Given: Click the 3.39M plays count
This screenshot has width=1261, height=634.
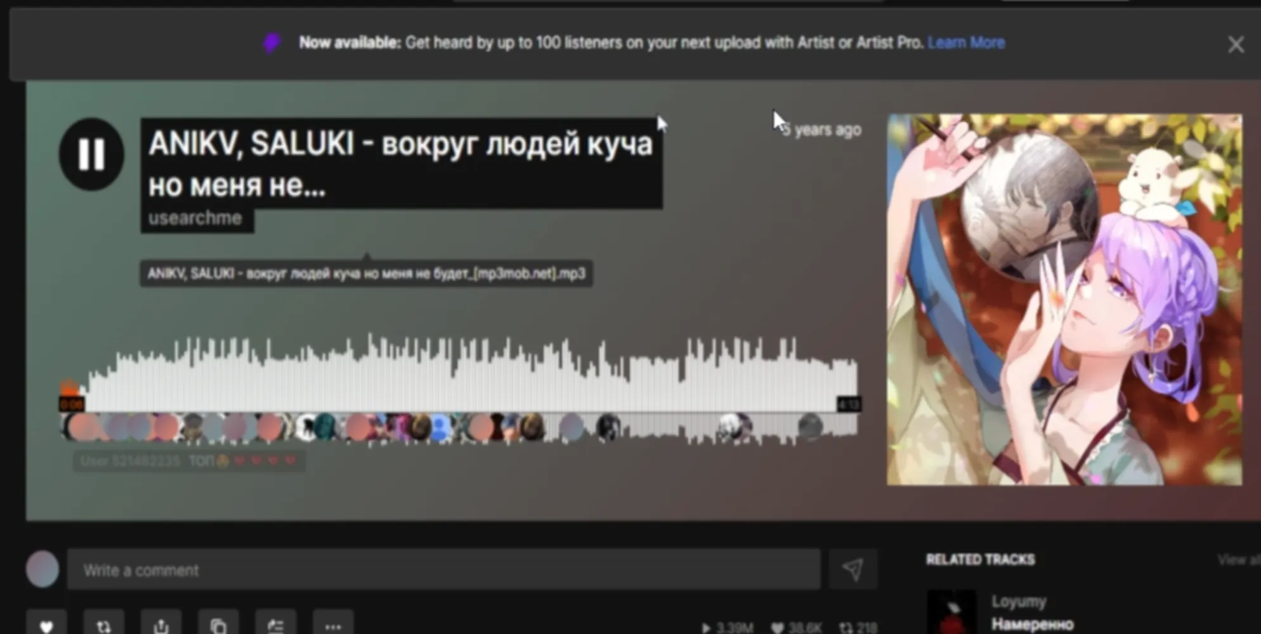Looking at the screenshot, I should click(727, 628).
